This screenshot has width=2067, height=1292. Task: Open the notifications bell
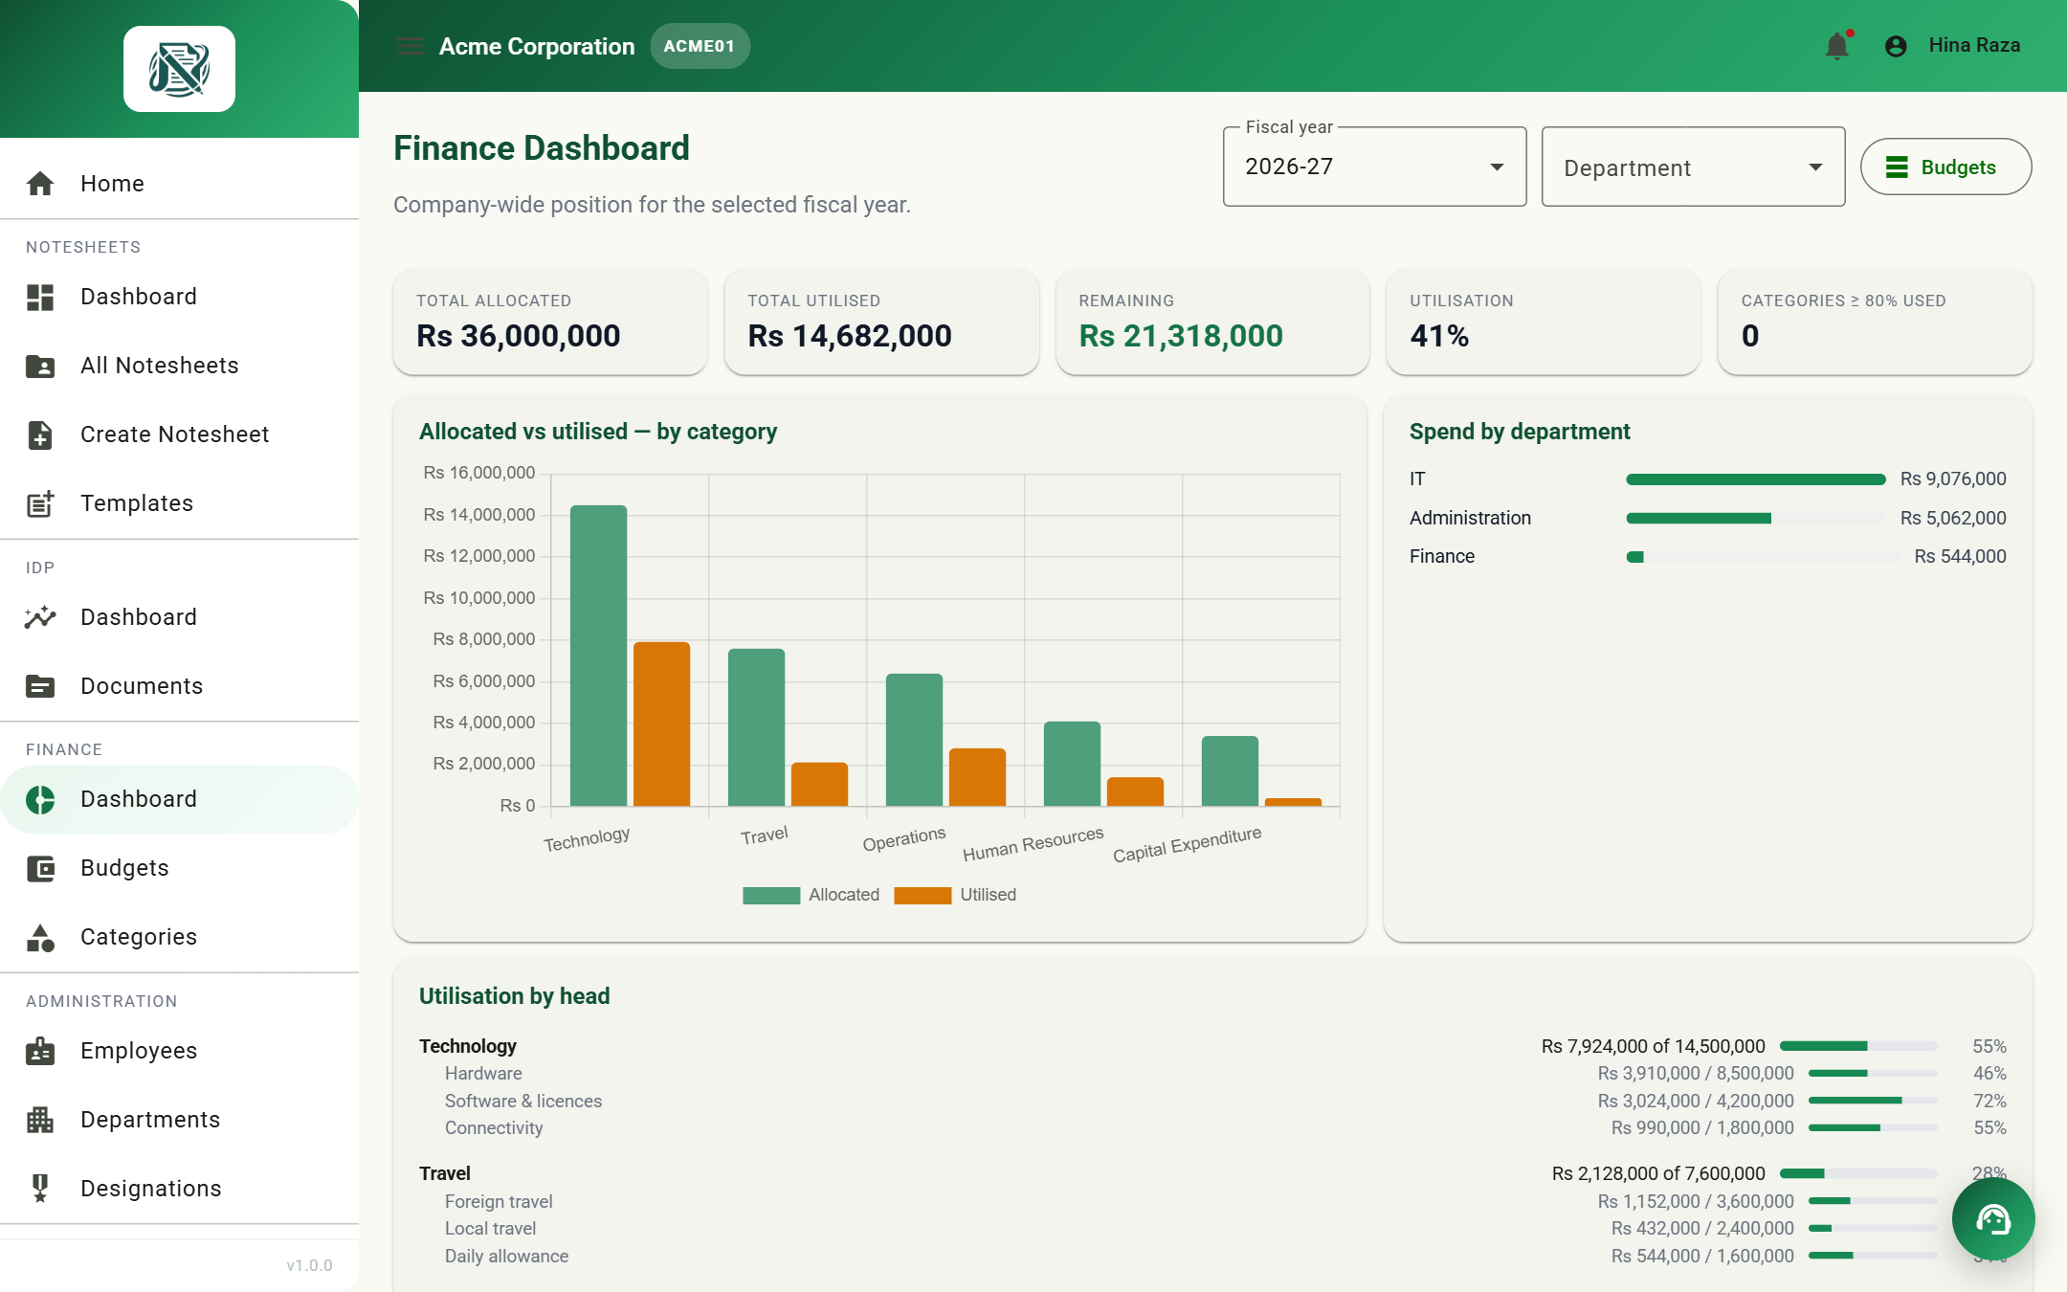[x=1837, y=45]
